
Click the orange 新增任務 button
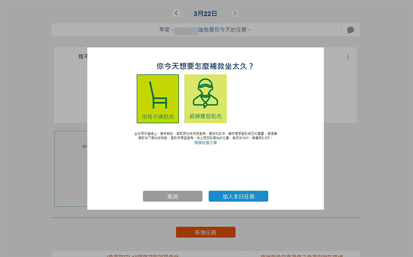[206, 232]
